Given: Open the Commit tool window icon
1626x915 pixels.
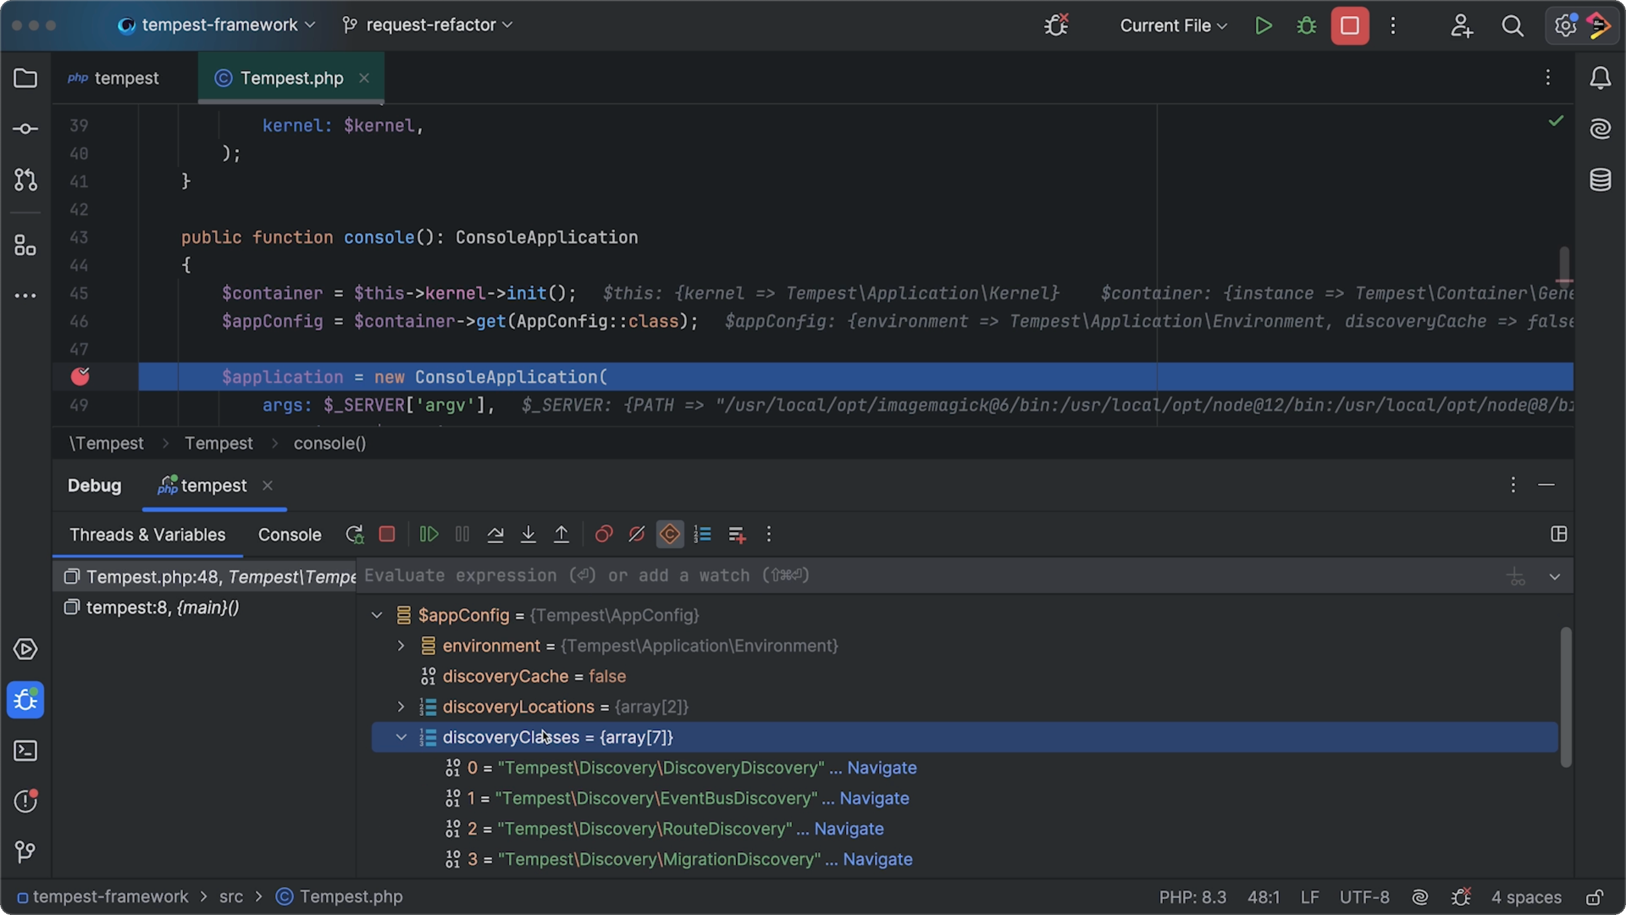Looking at the screenshot, I should (x=25, y=129).
